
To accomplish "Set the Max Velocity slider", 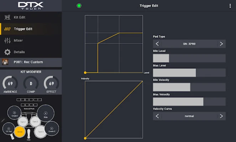I will point(189,102).
